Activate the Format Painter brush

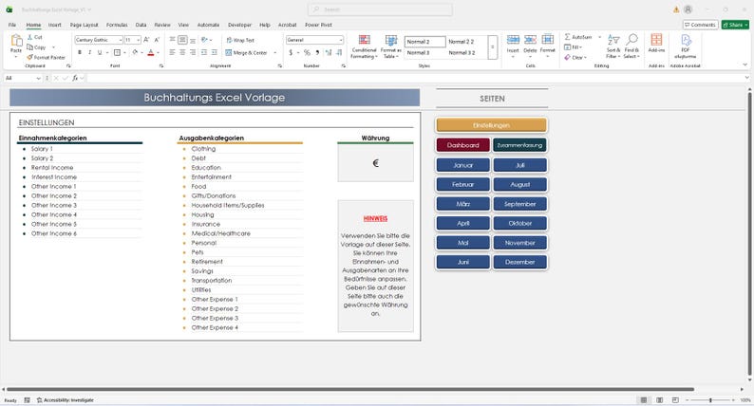pyautogui.click(x=29, y=57)
